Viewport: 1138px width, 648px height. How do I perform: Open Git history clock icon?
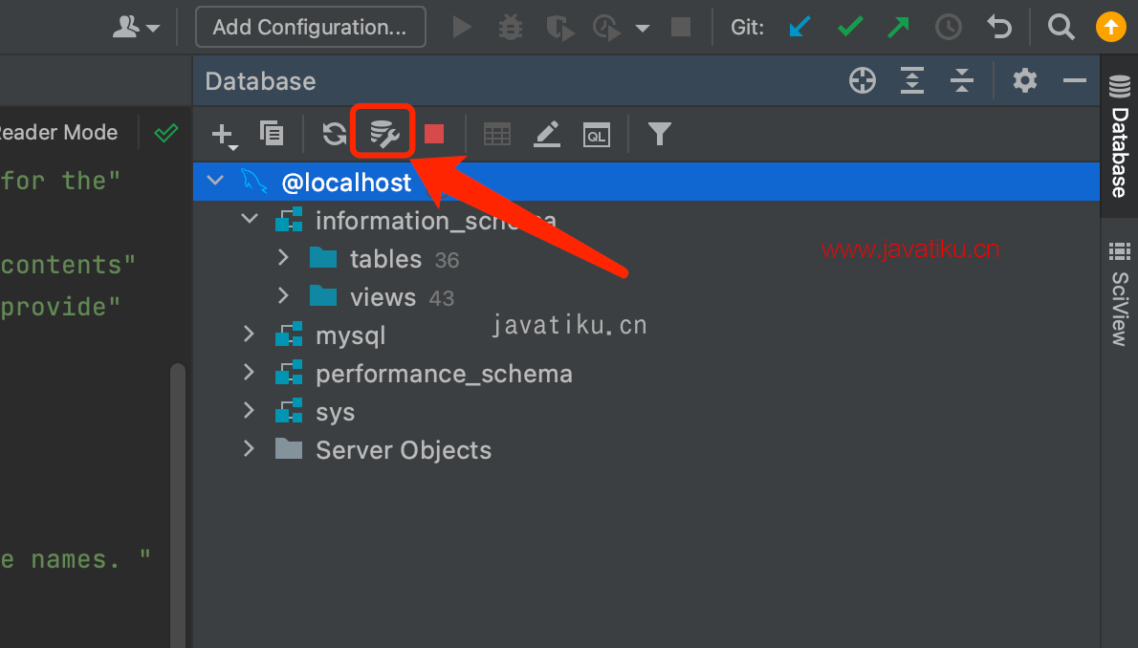pyautogui.click(x=948, y=28)
